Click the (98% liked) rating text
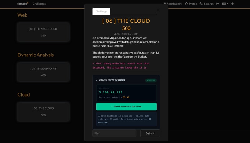 click(127, 34)
